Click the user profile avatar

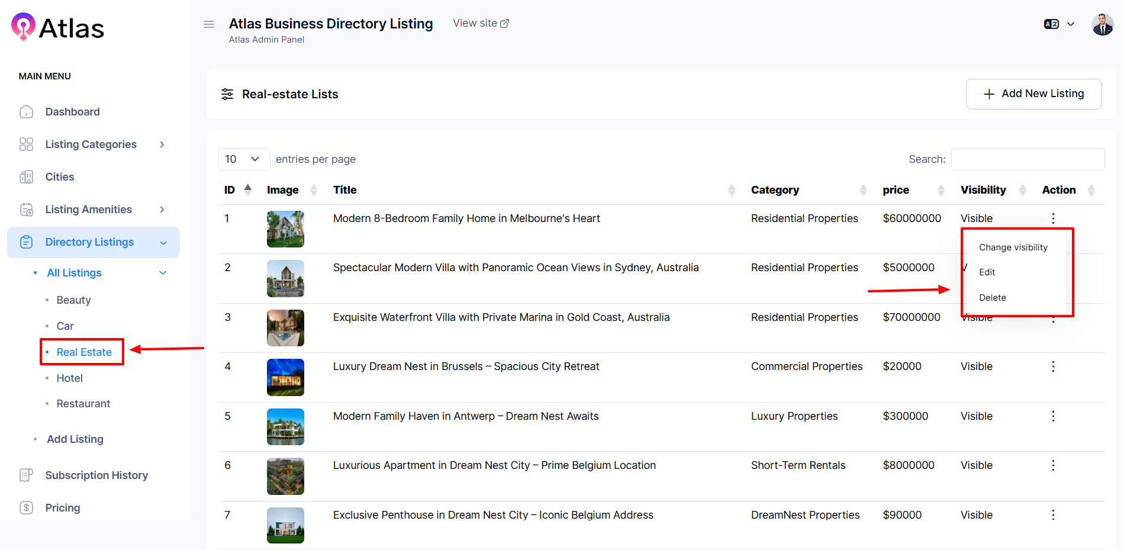tap(1102, 24)
